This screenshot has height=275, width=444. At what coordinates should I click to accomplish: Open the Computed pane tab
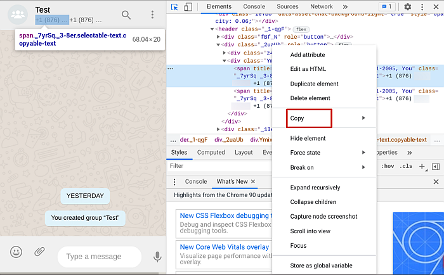(211, 153)
